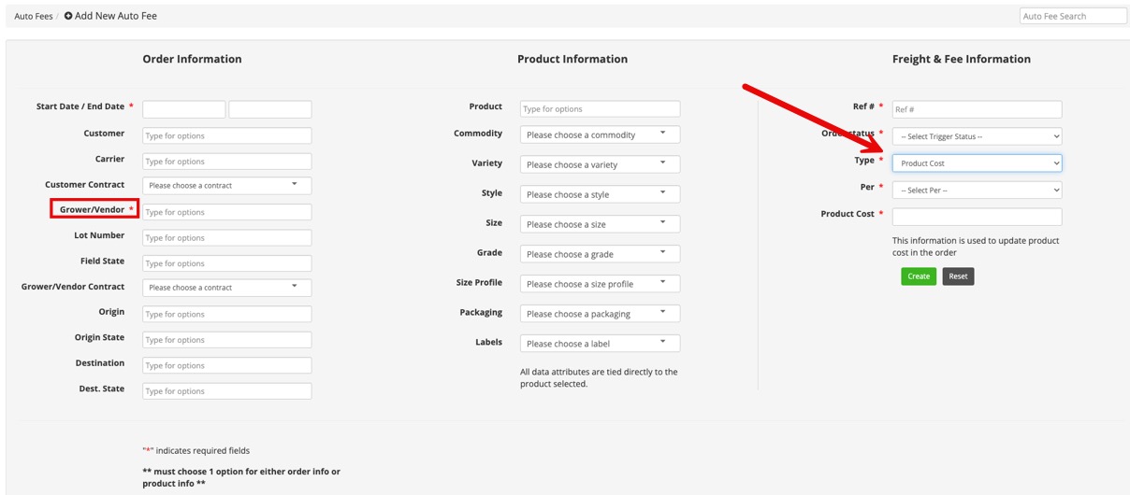Image resolution: width=1130 pixels, height=495 pixels.
Task: Click the End Date input field
Action: pyautogui.click(x=269, y=109)
